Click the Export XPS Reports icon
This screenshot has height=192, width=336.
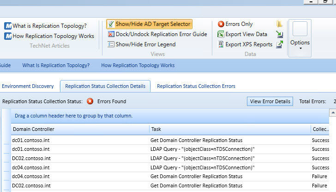[x=221, y=44]
